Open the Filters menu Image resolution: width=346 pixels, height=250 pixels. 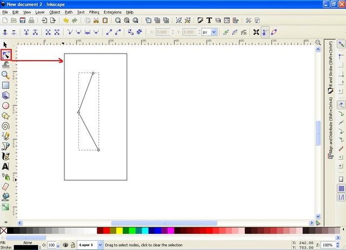click(94, 12)
